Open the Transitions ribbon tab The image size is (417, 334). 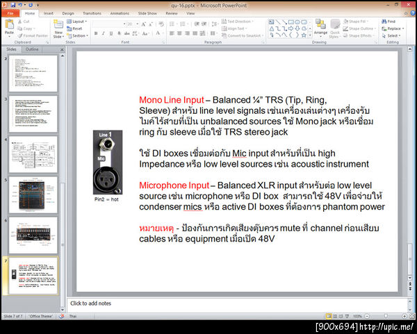point(92,13)
